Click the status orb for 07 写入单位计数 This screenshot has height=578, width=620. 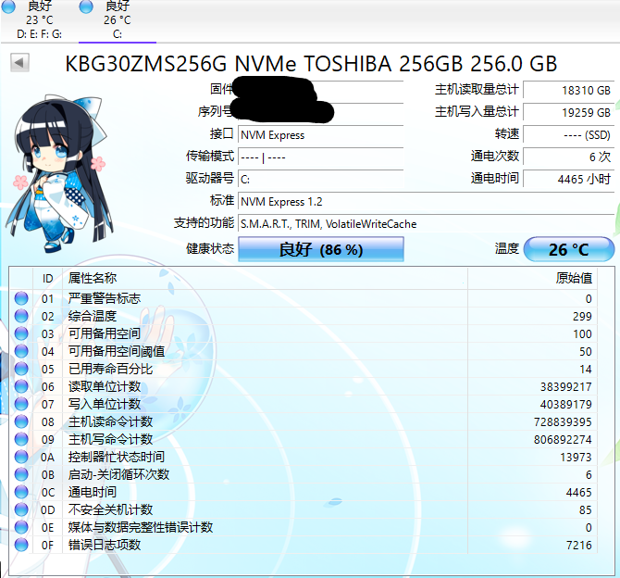tap(21, 404)
